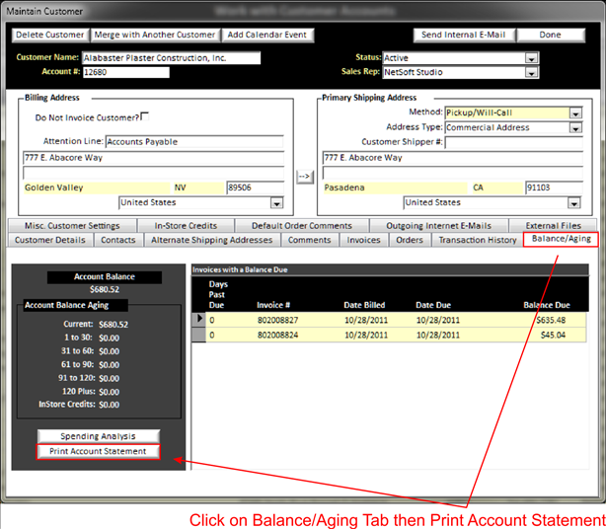
Task: Expand the Status dropdown
Action: [532, 58]
